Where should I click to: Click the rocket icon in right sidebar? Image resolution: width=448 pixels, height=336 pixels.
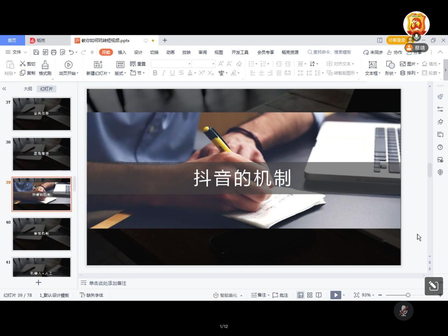pos(440,97)
